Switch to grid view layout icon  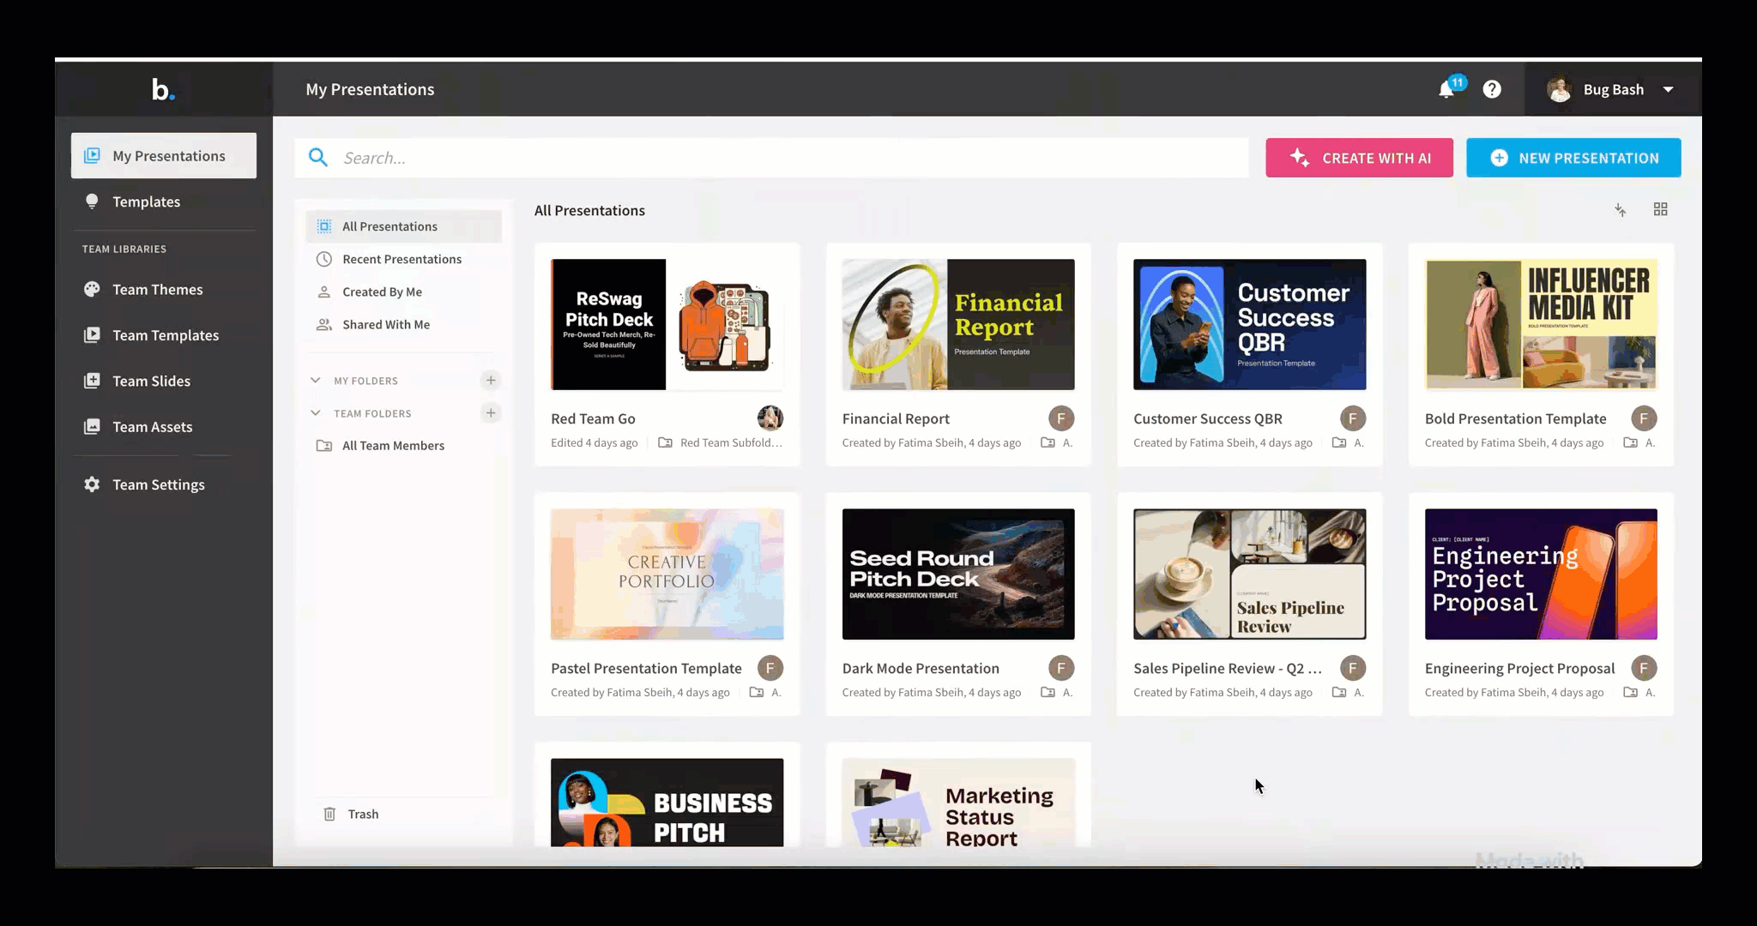[x=1661, y=210]
